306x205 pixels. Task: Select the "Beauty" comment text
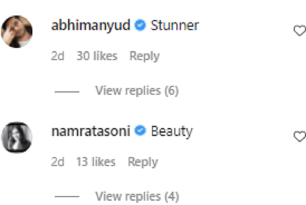(x=172, y=132)
